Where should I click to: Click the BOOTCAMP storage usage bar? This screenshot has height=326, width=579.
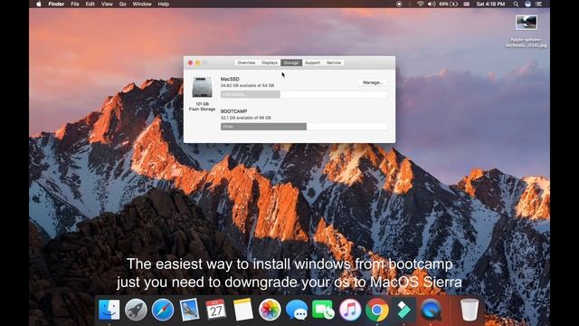[x=304, y=127]
